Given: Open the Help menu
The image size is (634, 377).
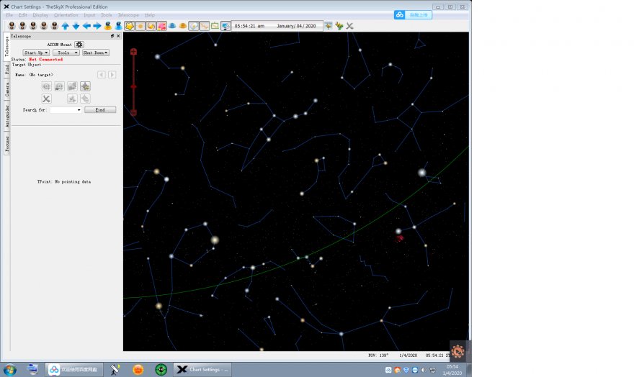Looking at the screenshot, I should (150, 15).
